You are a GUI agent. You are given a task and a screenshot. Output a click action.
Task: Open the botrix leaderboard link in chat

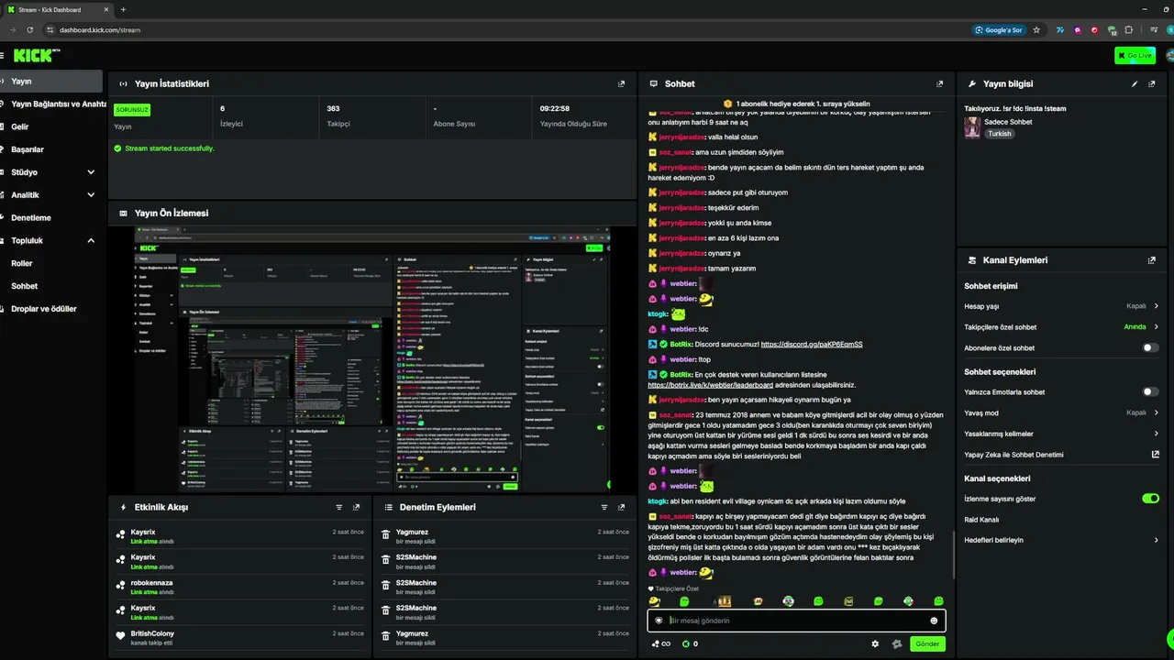click(710, 385)
